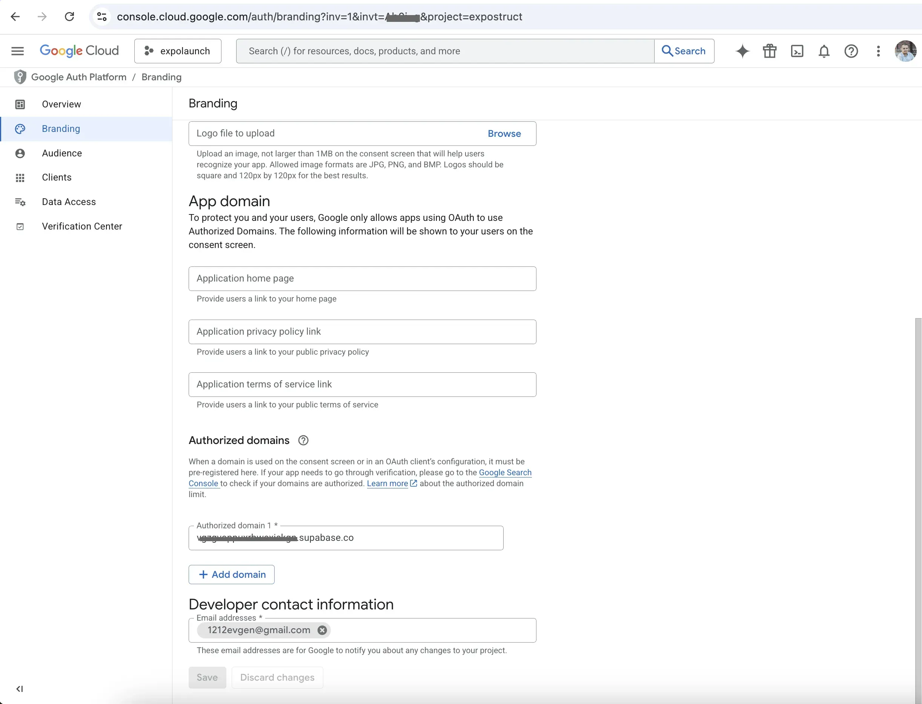922x704 pixels.
Task: Go back to the previous page
Action: (15, 17)
